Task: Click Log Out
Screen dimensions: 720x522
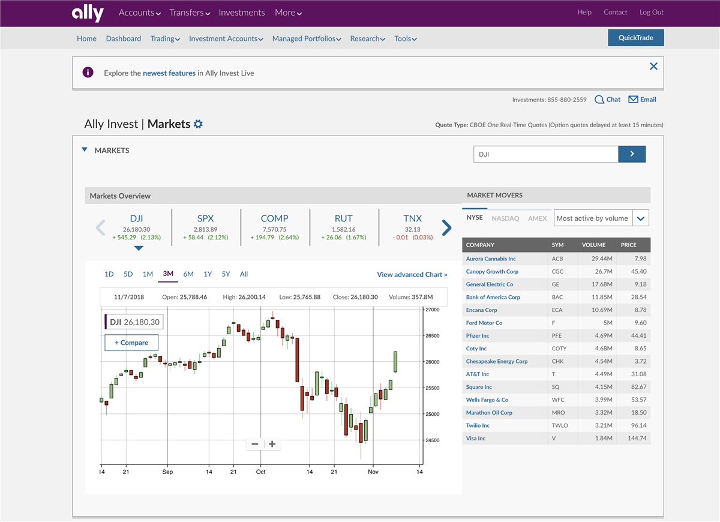Action: pos(652,12)
